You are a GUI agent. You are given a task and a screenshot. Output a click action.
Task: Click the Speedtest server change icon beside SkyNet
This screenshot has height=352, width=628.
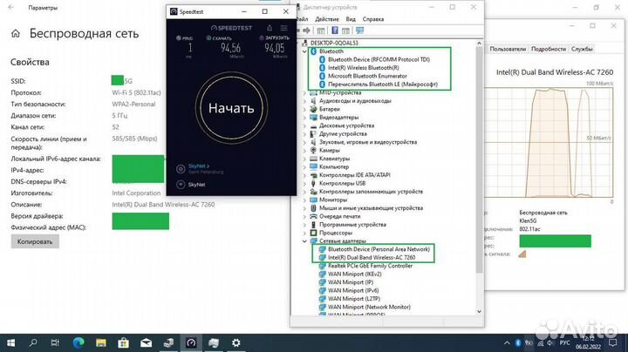(181, 169)
